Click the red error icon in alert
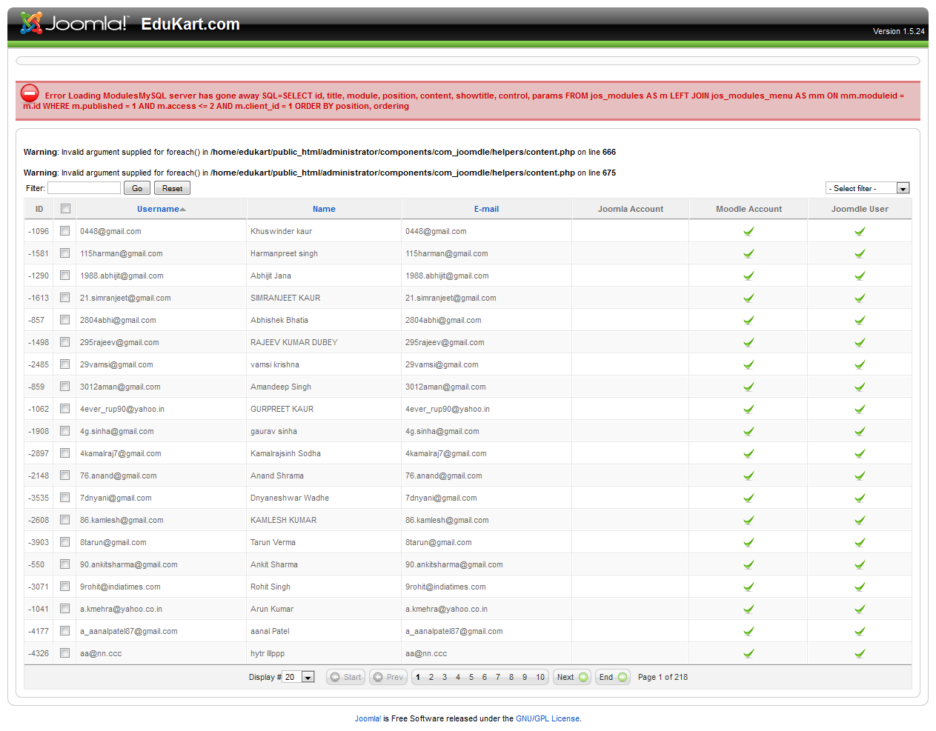The width and height of the screenshot is (936, 731). point(30,93)
